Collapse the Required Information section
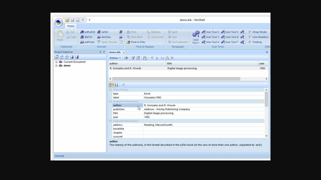The image size is (321, 180). pos(110,102)
